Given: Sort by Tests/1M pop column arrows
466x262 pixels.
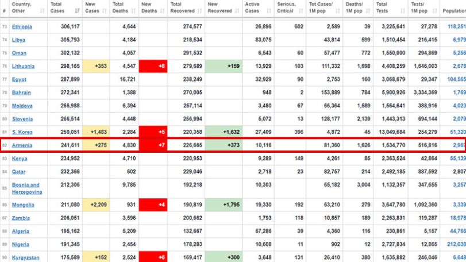Looking at the screenshot, I should [435, 11].
